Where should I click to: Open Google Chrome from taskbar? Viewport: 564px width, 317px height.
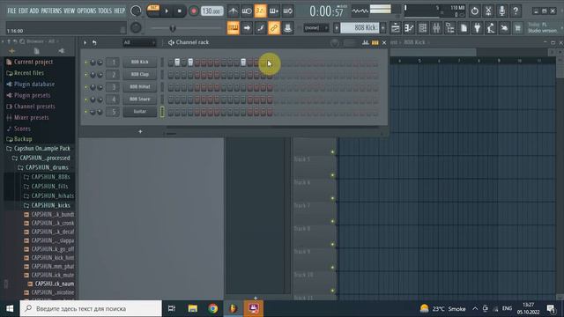point(213,308)
